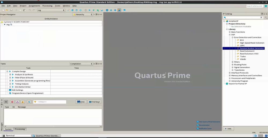Open the File menu
The width and height of the screenshot is (268, 138).
pyautogui.click(x=3, y=6)
